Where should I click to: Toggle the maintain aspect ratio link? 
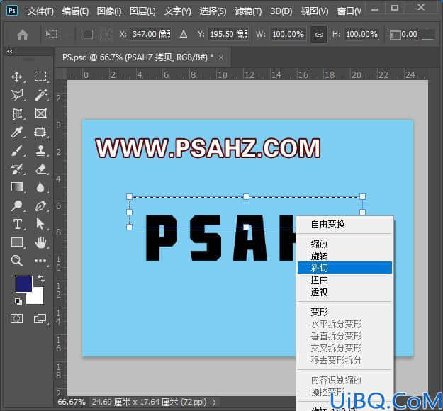[319, 35]
